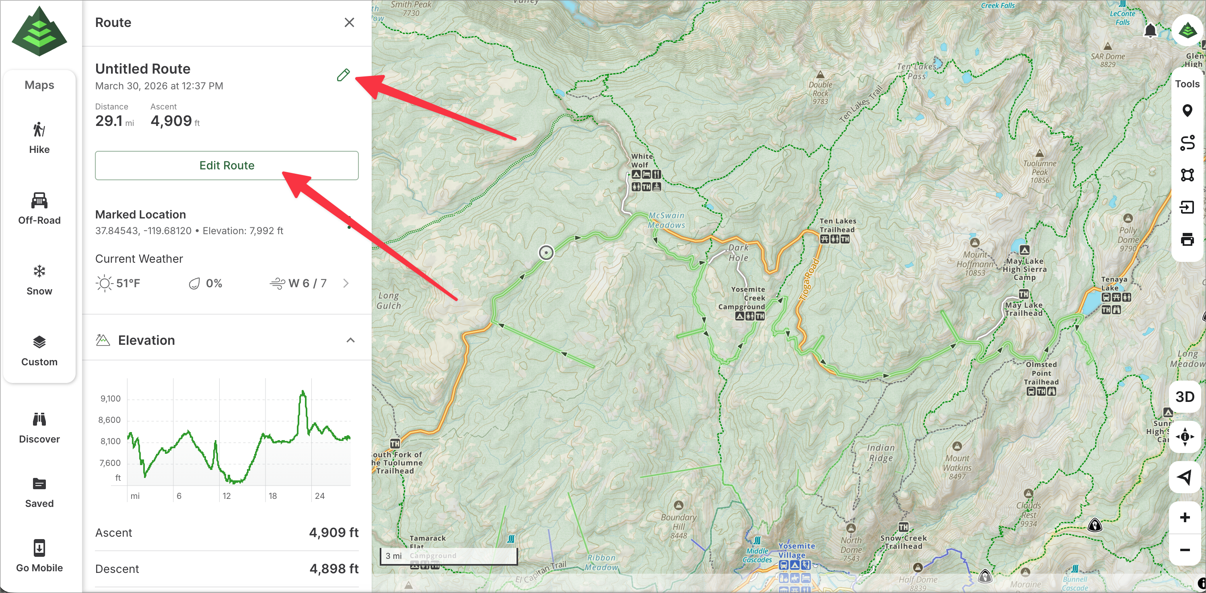Click the Edit Route button

click(226, 165)
